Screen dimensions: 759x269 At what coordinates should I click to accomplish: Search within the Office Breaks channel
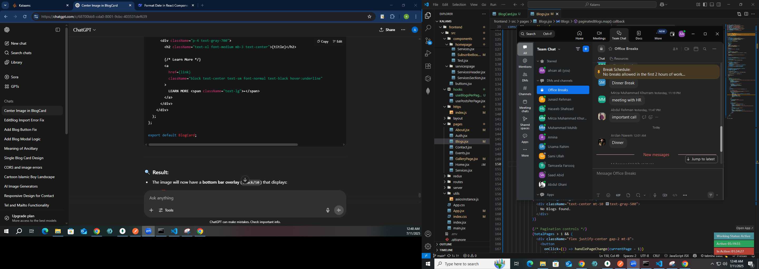click(705, 49)
